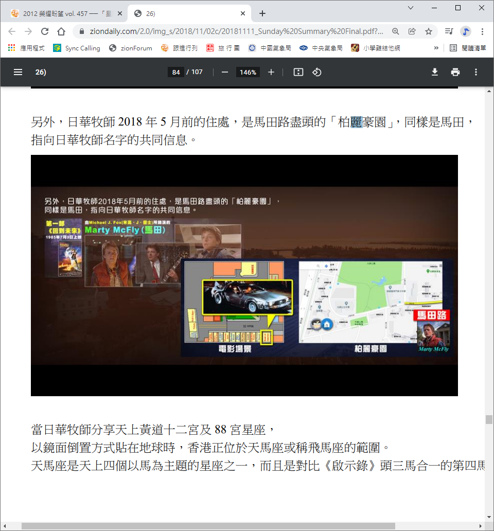This screenshot has height=531, width=494.
Task: Print the PDF document
Action: [x=455, y=72]
